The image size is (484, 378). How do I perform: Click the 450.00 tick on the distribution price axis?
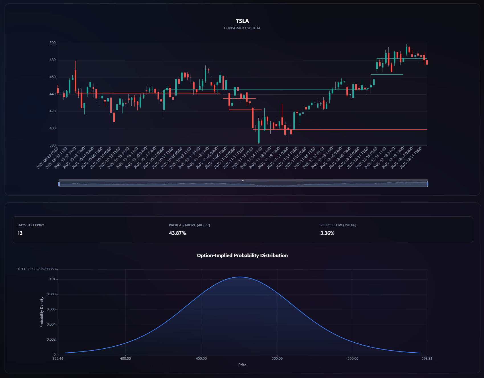click(201, 359)
